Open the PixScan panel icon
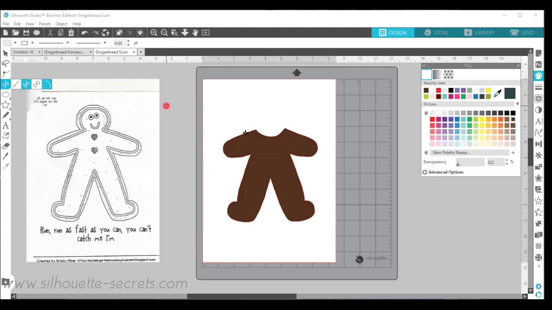Viewport: 552px width, 310px height. (x=538, y=65)
